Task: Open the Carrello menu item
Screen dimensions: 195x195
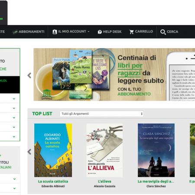Action: tap(141, 32)
